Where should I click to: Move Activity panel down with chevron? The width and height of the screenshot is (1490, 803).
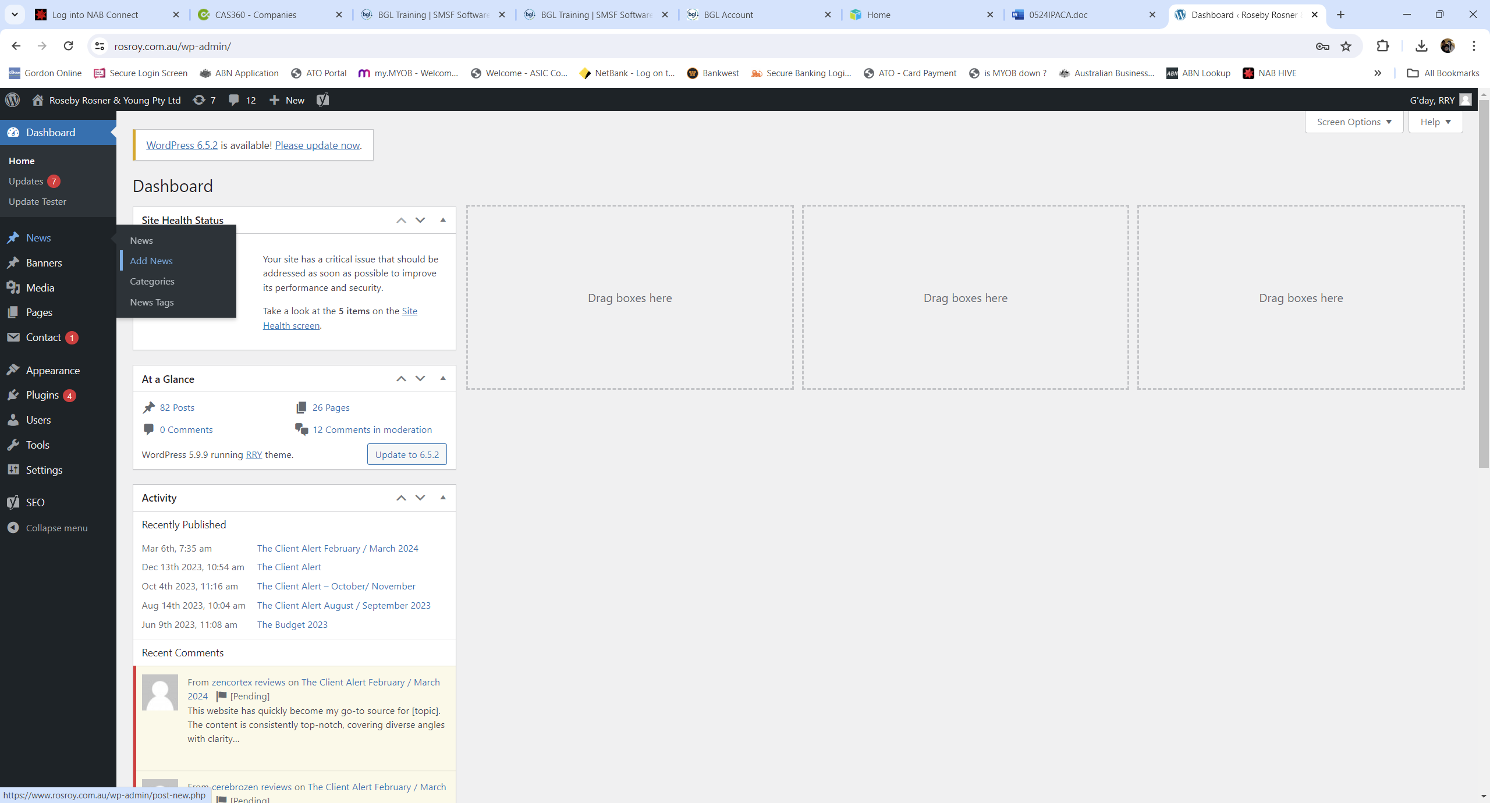click(x=420, y=498)
